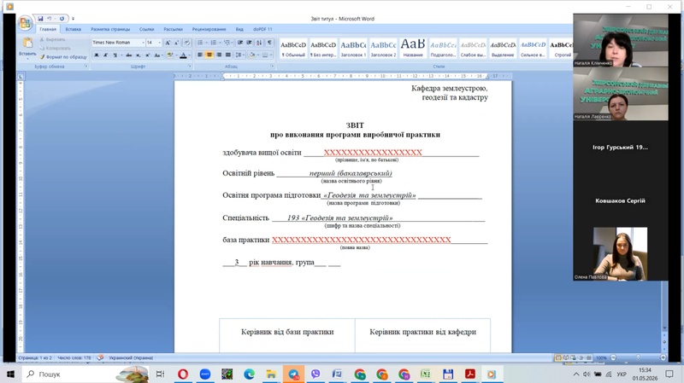Click the sort (A-Z) icon in Абзац group
Image resolution: width=684 pixels, height=383 pixels.
(x=259, y=42)
